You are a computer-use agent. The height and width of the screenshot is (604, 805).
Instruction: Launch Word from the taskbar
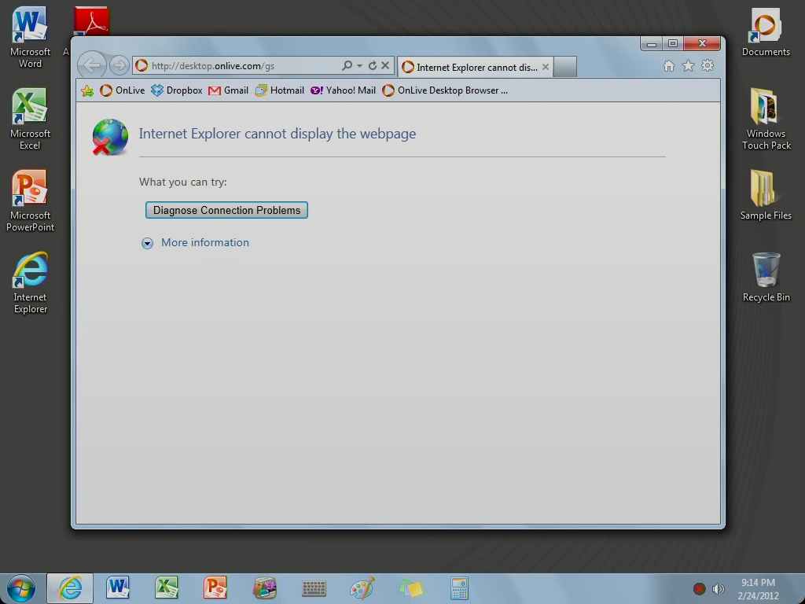tap(118, 588)
